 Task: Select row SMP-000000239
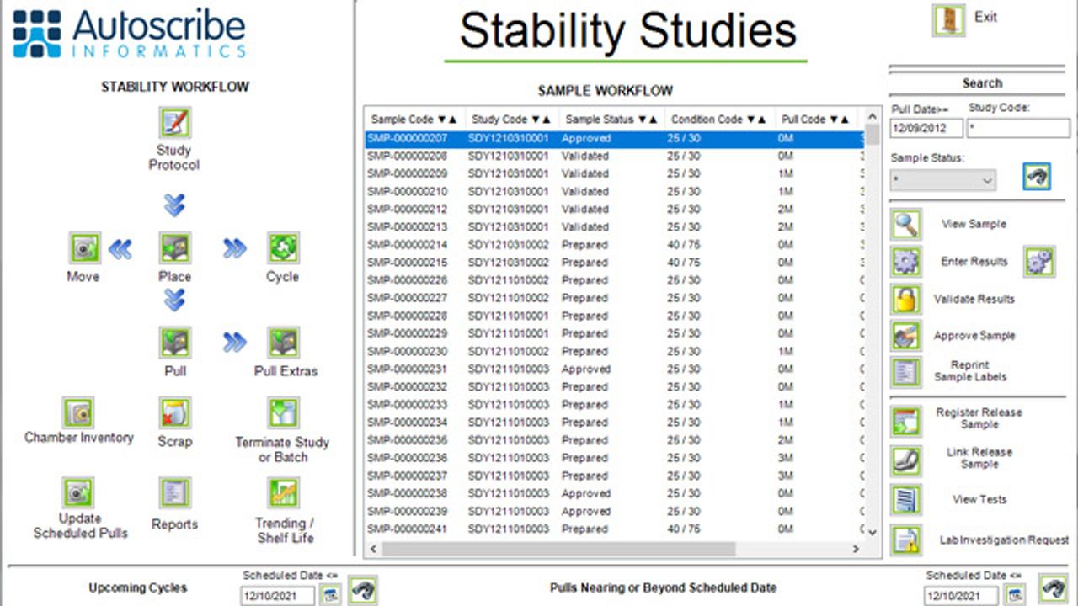coord(615,511)
